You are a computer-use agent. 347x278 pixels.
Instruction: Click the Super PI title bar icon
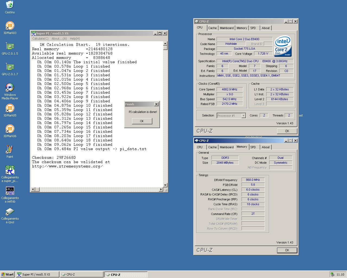[33, 33]
